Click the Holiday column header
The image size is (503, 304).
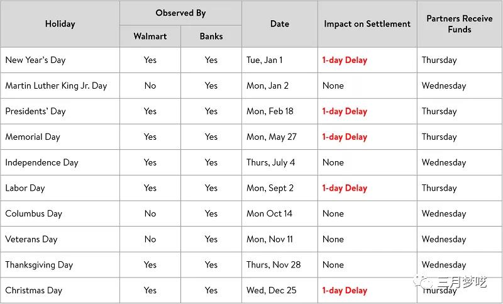(60, 24)
